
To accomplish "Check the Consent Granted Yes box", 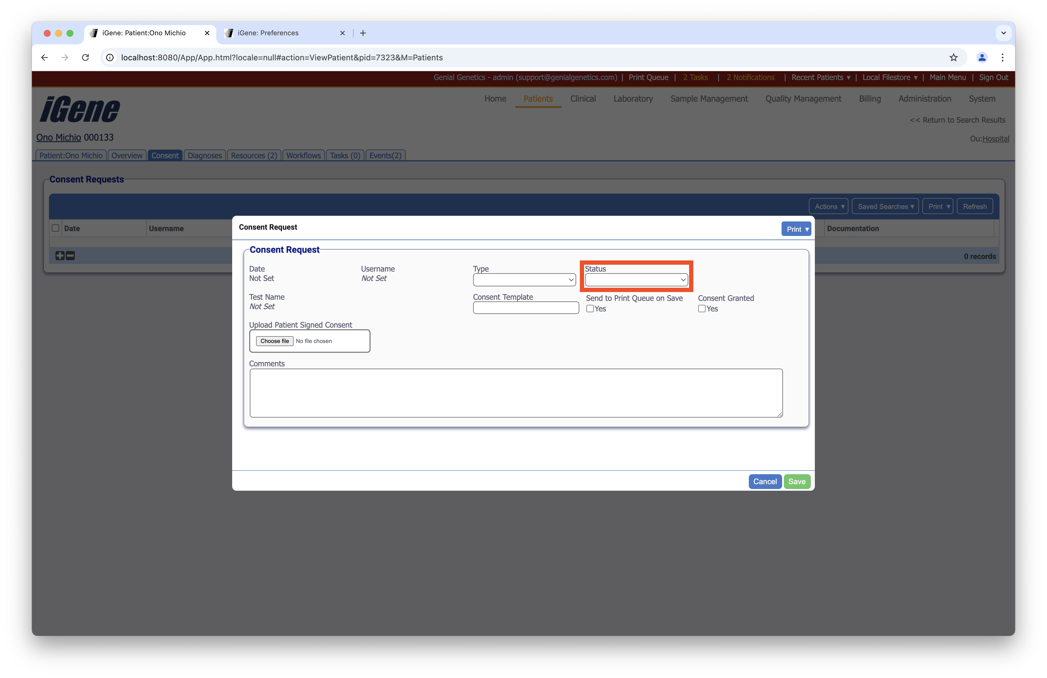I will [702, 309].
